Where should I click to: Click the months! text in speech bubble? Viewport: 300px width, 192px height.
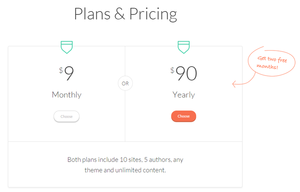click(267, 67)
